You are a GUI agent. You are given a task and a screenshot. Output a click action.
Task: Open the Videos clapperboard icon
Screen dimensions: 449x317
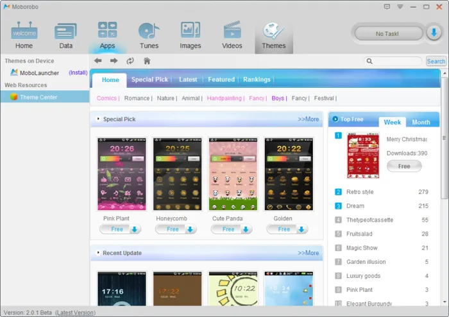pos(232,29)
